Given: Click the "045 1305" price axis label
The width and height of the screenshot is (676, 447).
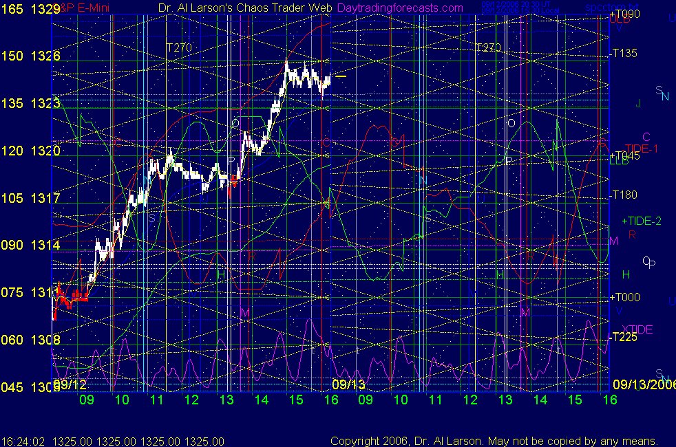Looking at the screenshot, I should pyautogui.click(x=30, y=387).
